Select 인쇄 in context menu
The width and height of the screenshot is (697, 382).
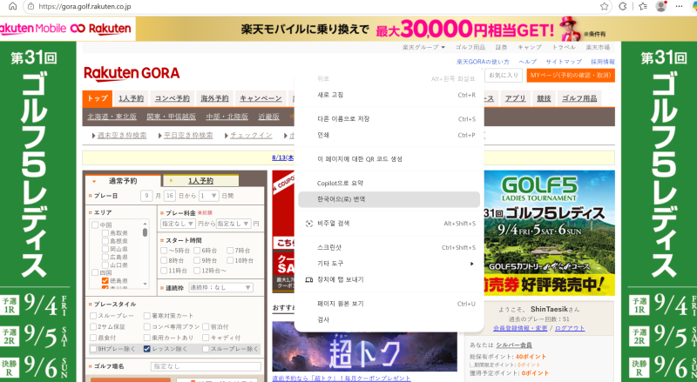click(x=389, y=135)
